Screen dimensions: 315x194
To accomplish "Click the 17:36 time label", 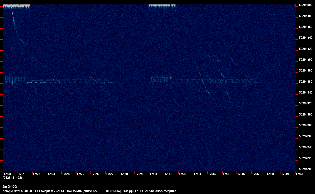I will [241, 174].
